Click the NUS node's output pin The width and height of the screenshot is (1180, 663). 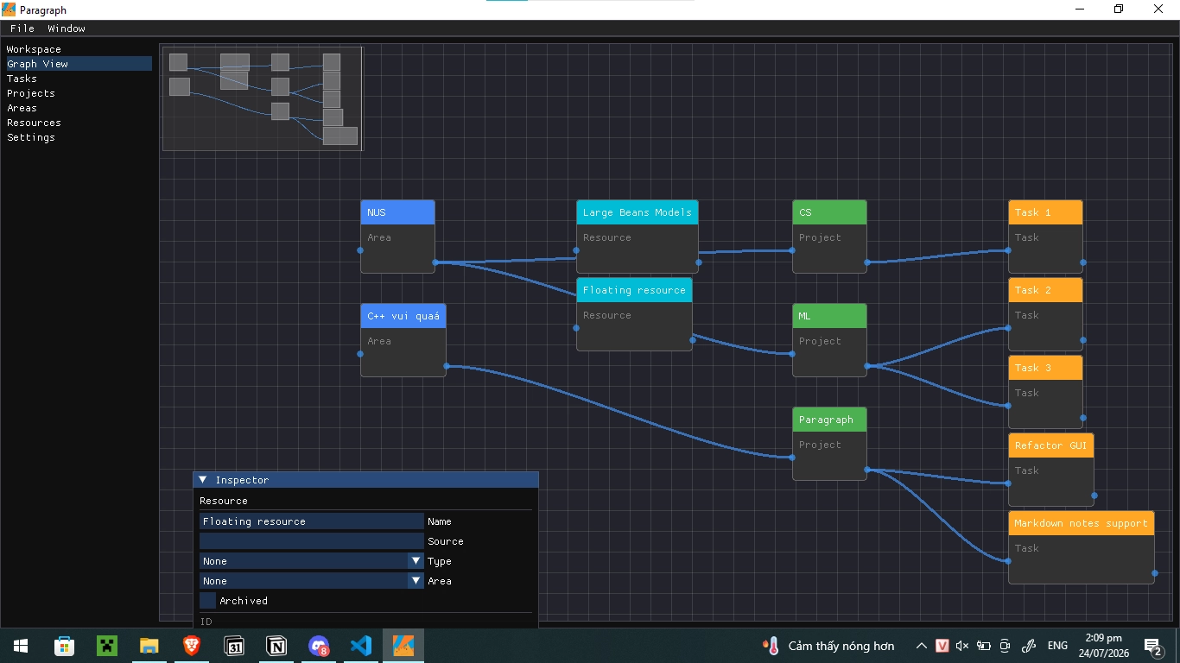tap(435, 262)
